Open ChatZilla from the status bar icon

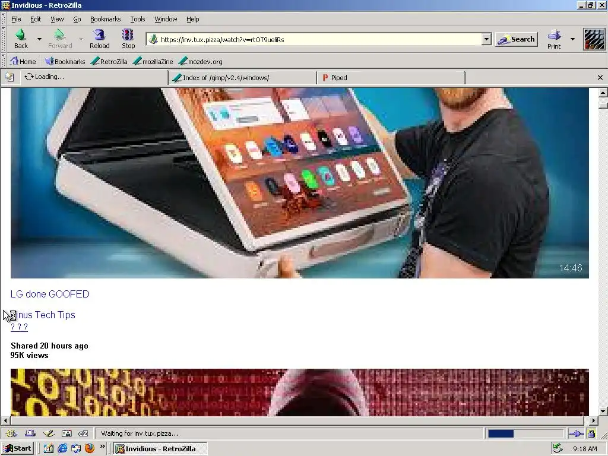(83, 433)
